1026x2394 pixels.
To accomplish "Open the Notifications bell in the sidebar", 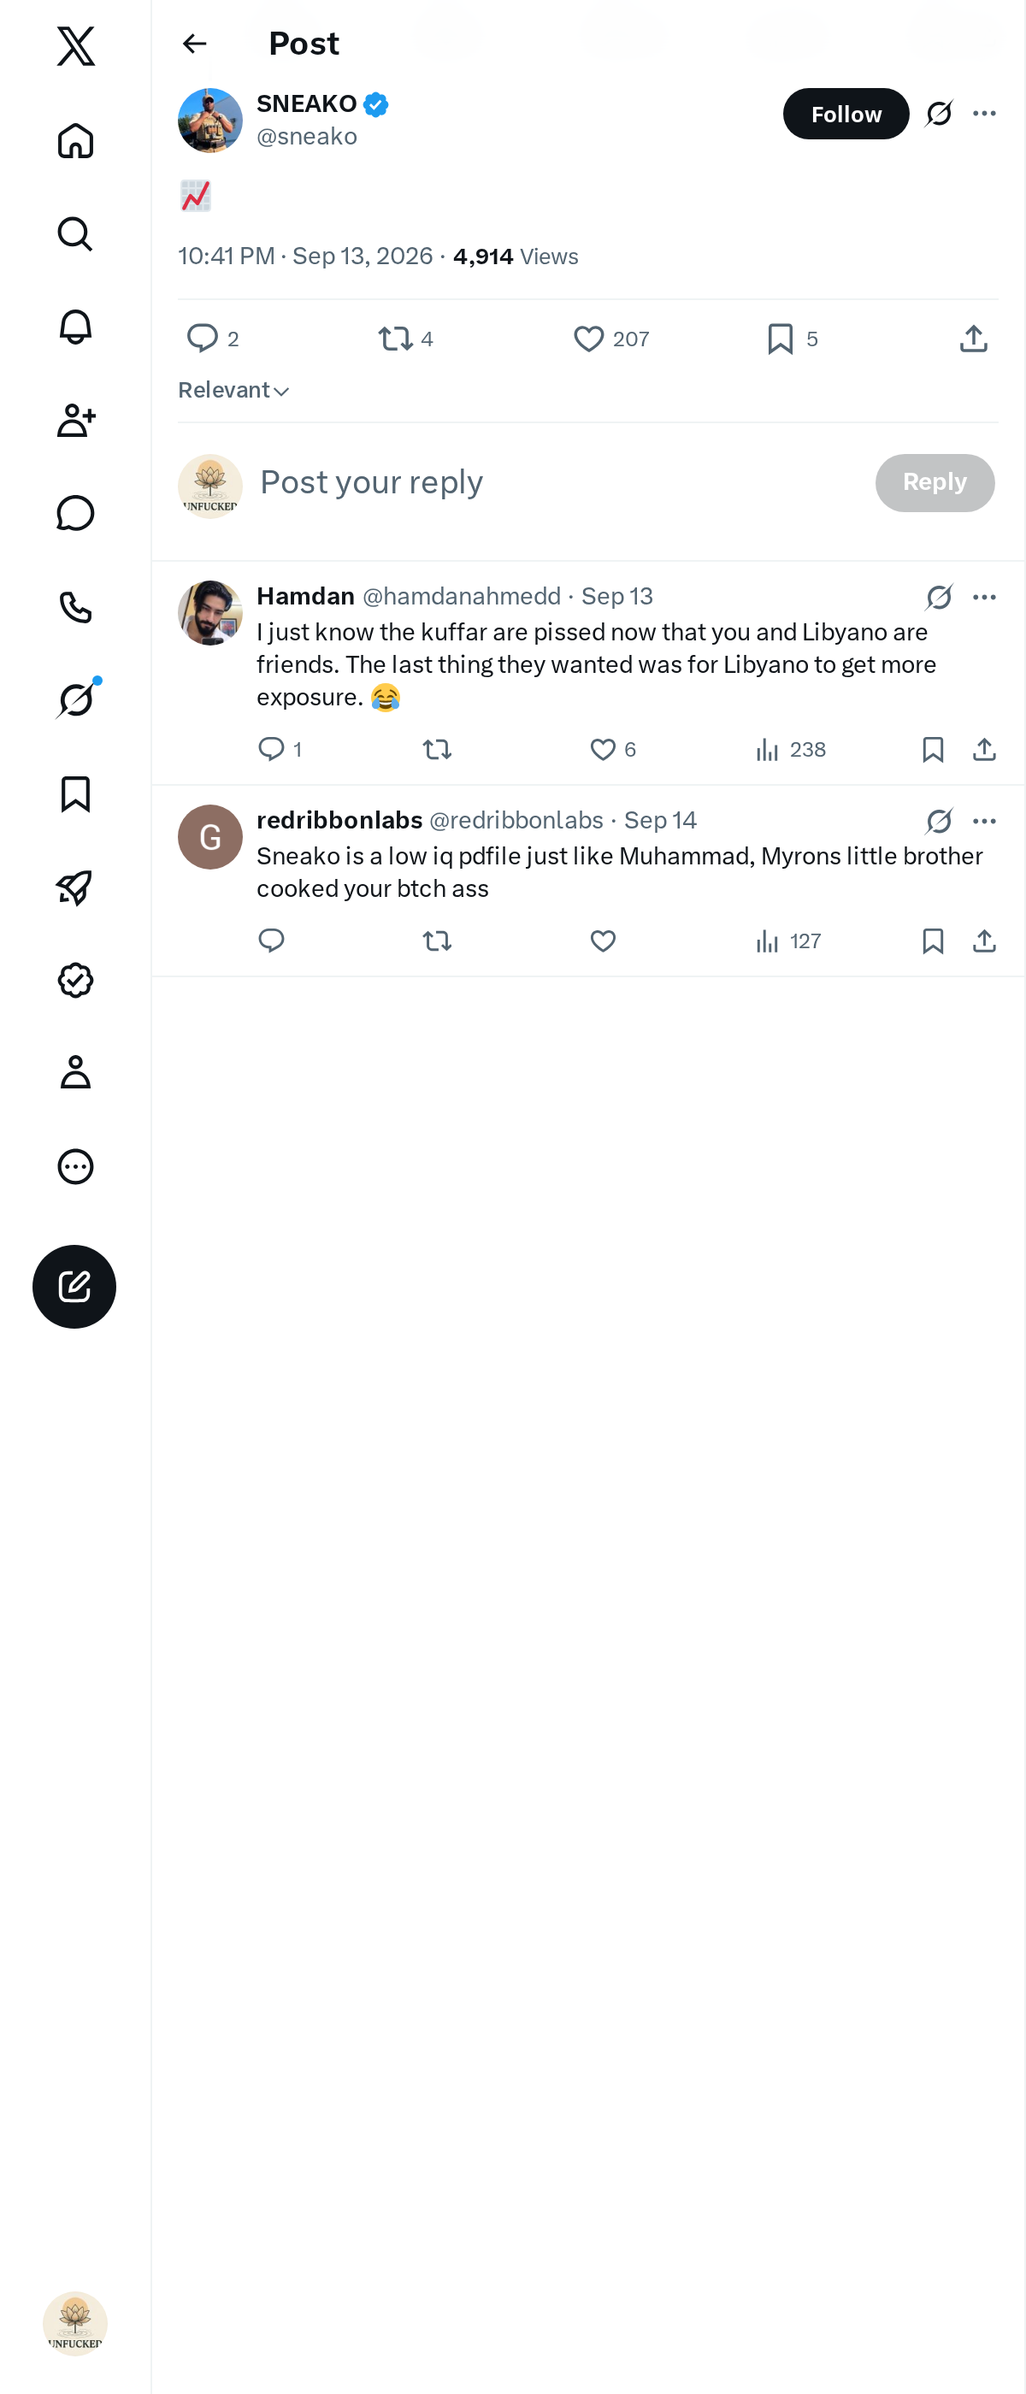I will click(x=75, y=327).
